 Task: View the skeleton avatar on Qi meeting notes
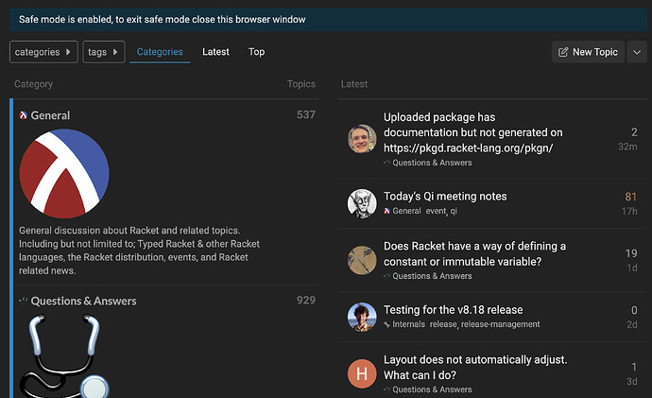pos(362,203)
